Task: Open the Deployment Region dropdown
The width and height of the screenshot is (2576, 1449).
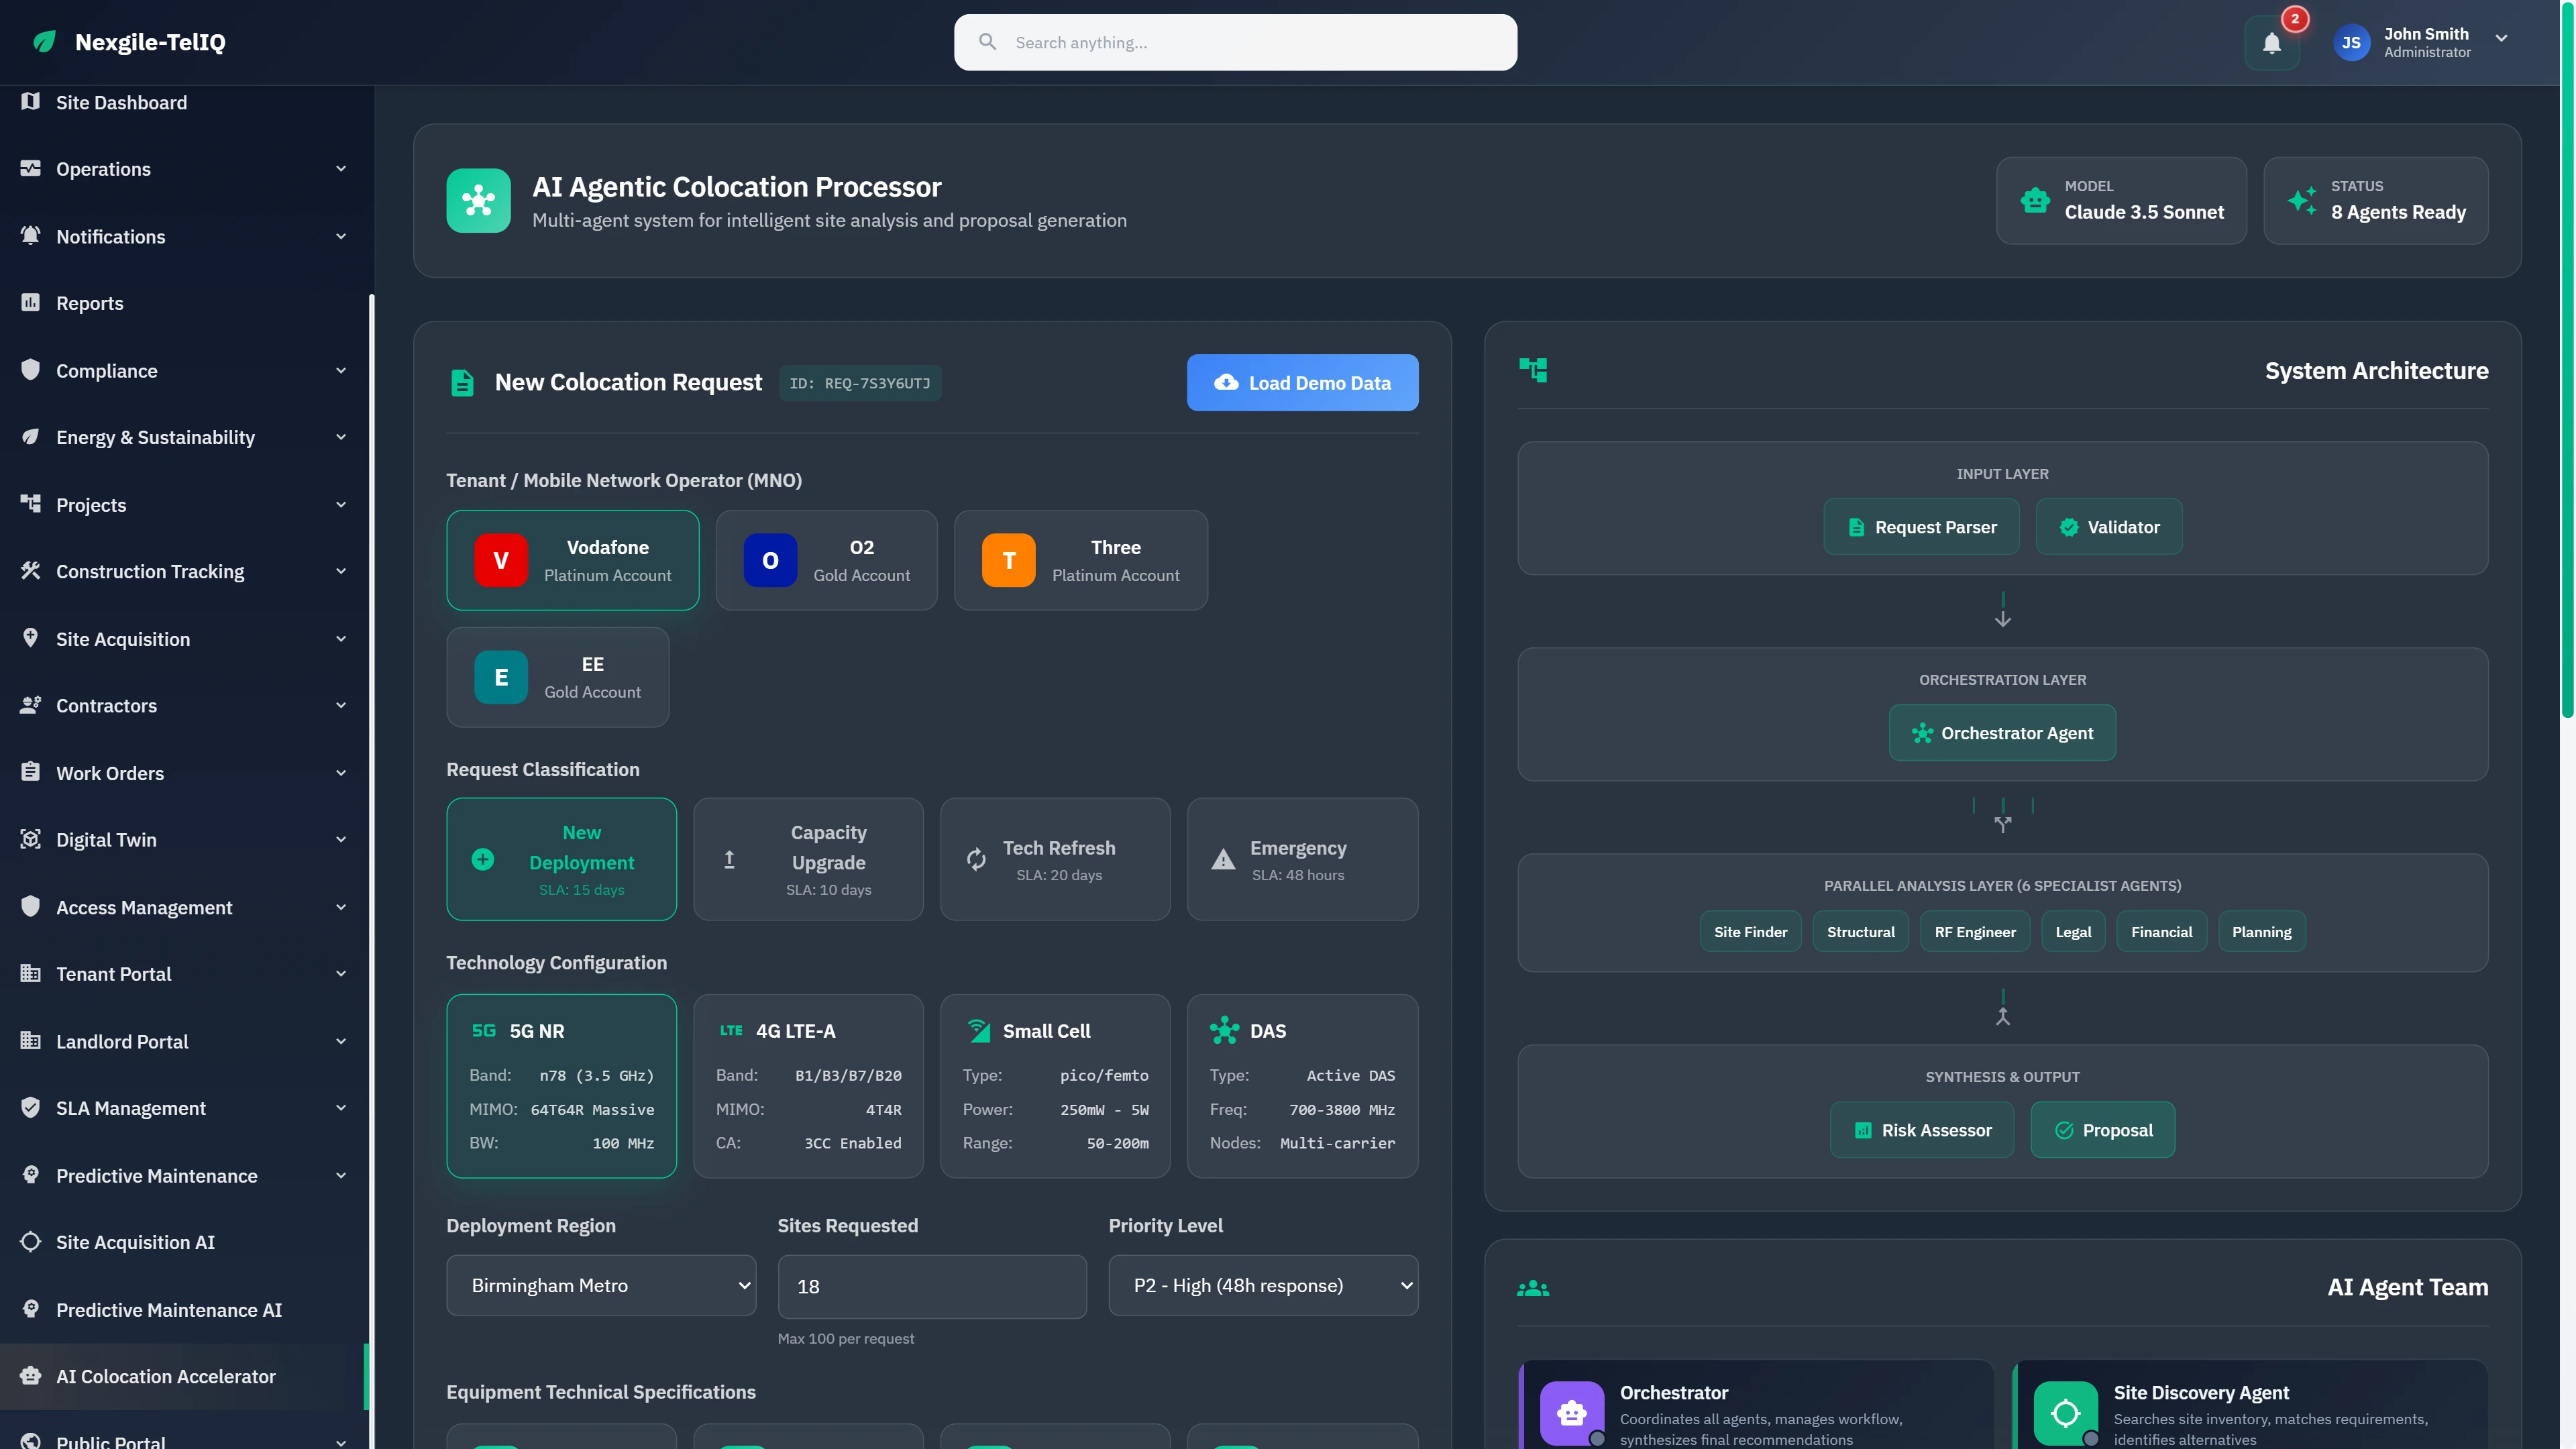Action: click(x=601, y=1285)
